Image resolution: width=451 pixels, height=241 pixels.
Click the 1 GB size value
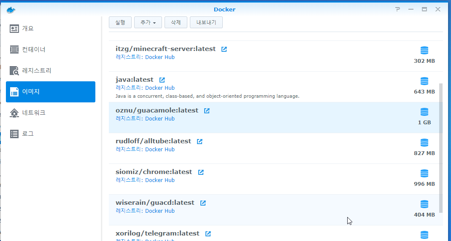(x=424, y=122)
